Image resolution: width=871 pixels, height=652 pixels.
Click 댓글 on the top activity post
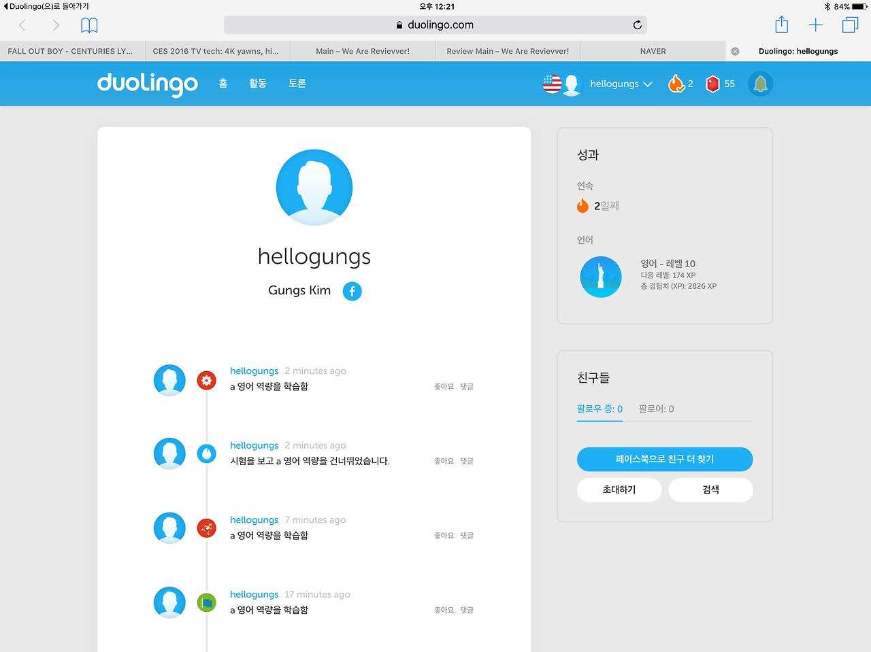[x=467, y=386]
